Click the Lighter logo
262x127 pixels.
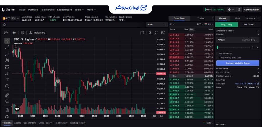tap(8, 10)
